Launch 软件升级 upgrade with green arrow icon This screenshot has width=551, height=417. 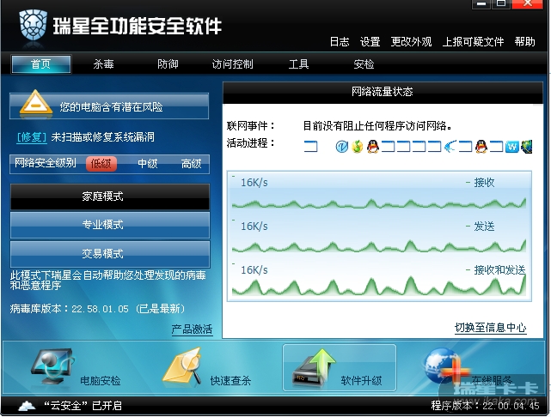pyautogui.click(x=314, y=367)
